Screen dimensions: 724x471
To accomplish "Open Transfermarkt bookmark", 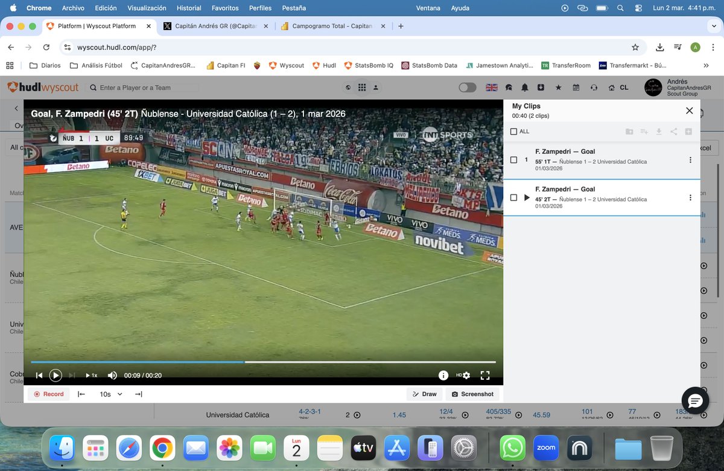I will click(632, 65).
